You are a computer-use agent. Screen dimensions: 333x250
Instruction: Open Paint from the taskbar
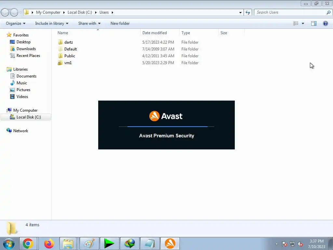[89, 243]
